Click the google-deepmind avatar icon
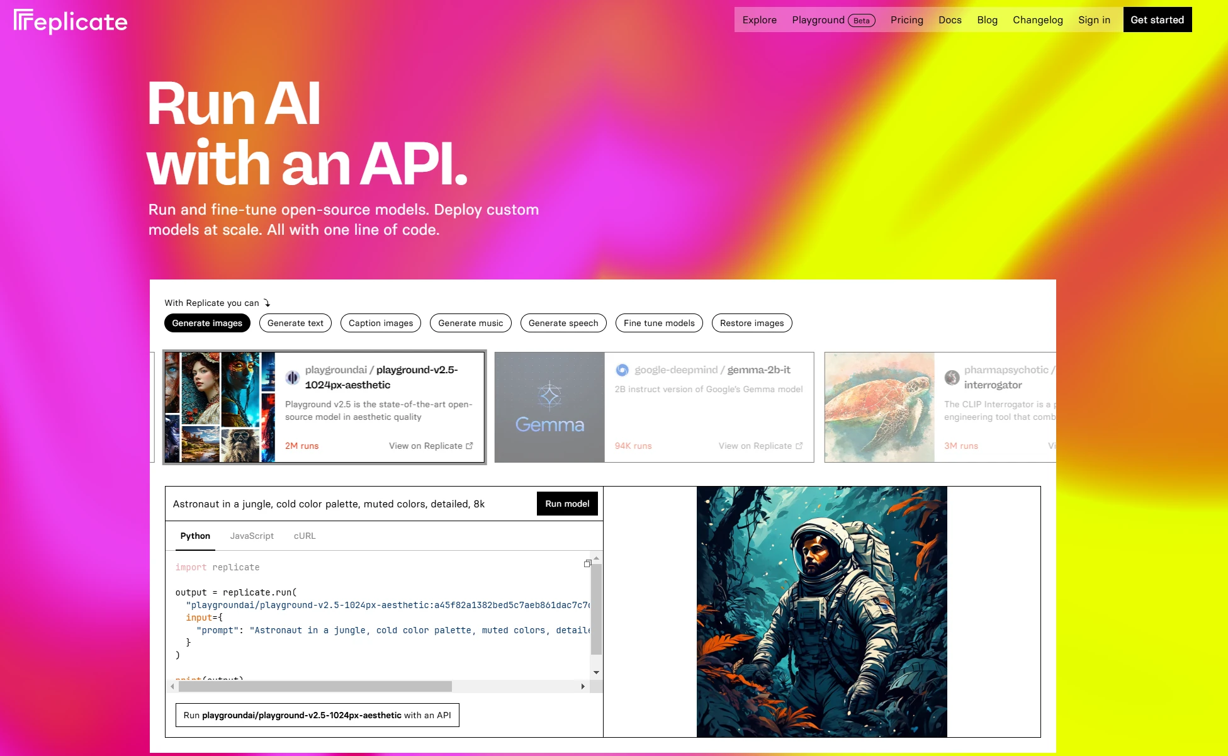 pos(622,370)
